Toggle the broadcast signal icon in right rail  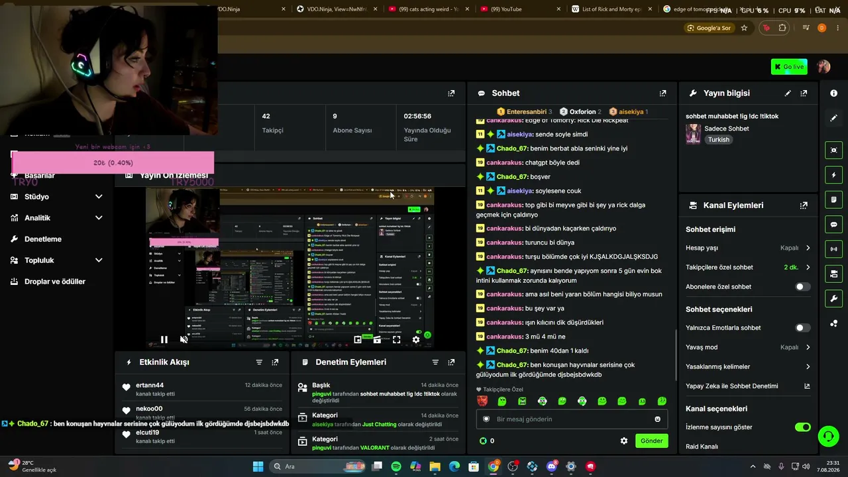pos(833,249)
